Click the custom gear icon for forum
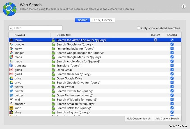The width and height of the screenshot is (190, 129). [155, 40]
